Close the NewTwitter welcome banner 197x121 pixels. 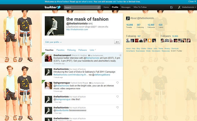pyautogui.click(x=191, y=1)
